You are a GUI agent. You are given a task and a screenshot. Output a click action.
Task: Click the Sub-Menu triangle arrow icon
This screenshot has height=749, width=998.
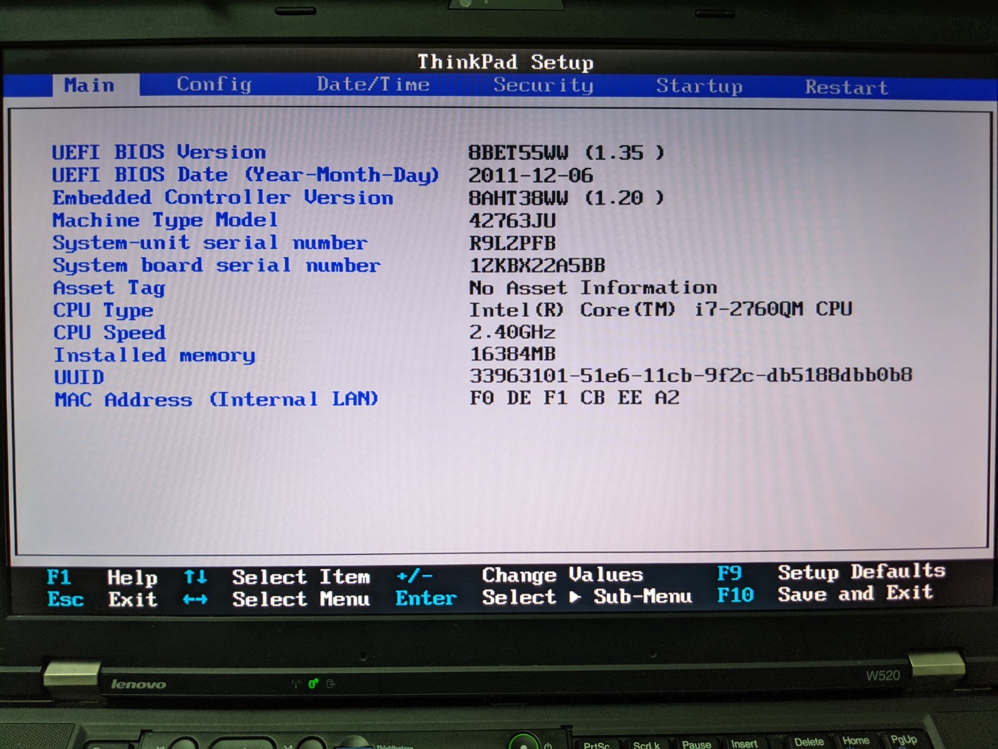(x=575, y=597)
